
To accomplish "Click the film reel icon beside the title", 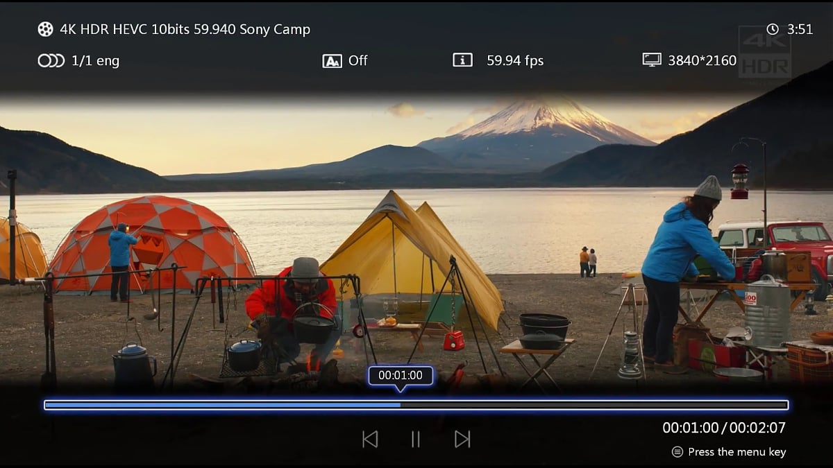I will (x=44, y=29).
